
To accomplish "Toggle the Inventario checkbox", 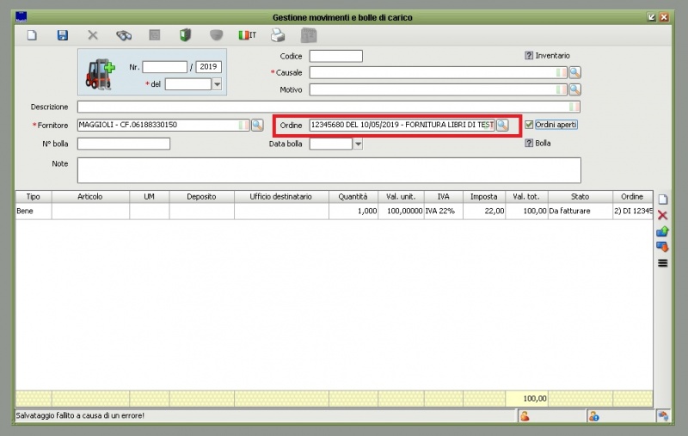I will [x=529, y=56].
